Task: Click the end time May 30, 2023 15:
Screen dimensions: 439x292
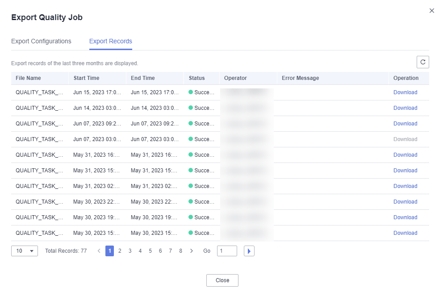Action: click(x=154, y=233)
